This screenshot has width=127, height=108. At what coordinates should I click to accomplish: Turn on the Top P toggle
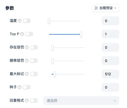coord(29,34)
